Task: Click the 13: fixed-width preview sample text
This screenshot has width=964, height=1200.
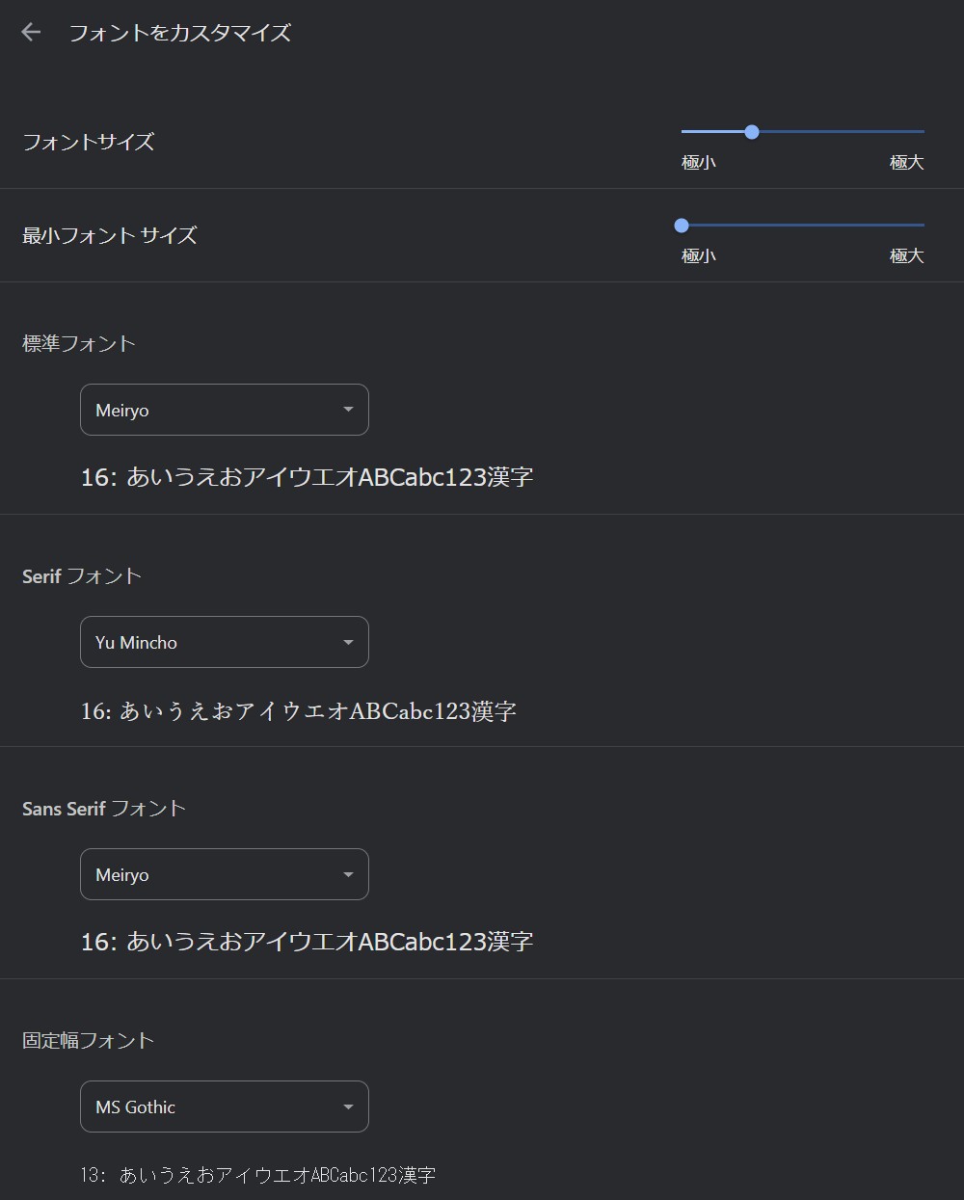Action: tap(258, 1175)
